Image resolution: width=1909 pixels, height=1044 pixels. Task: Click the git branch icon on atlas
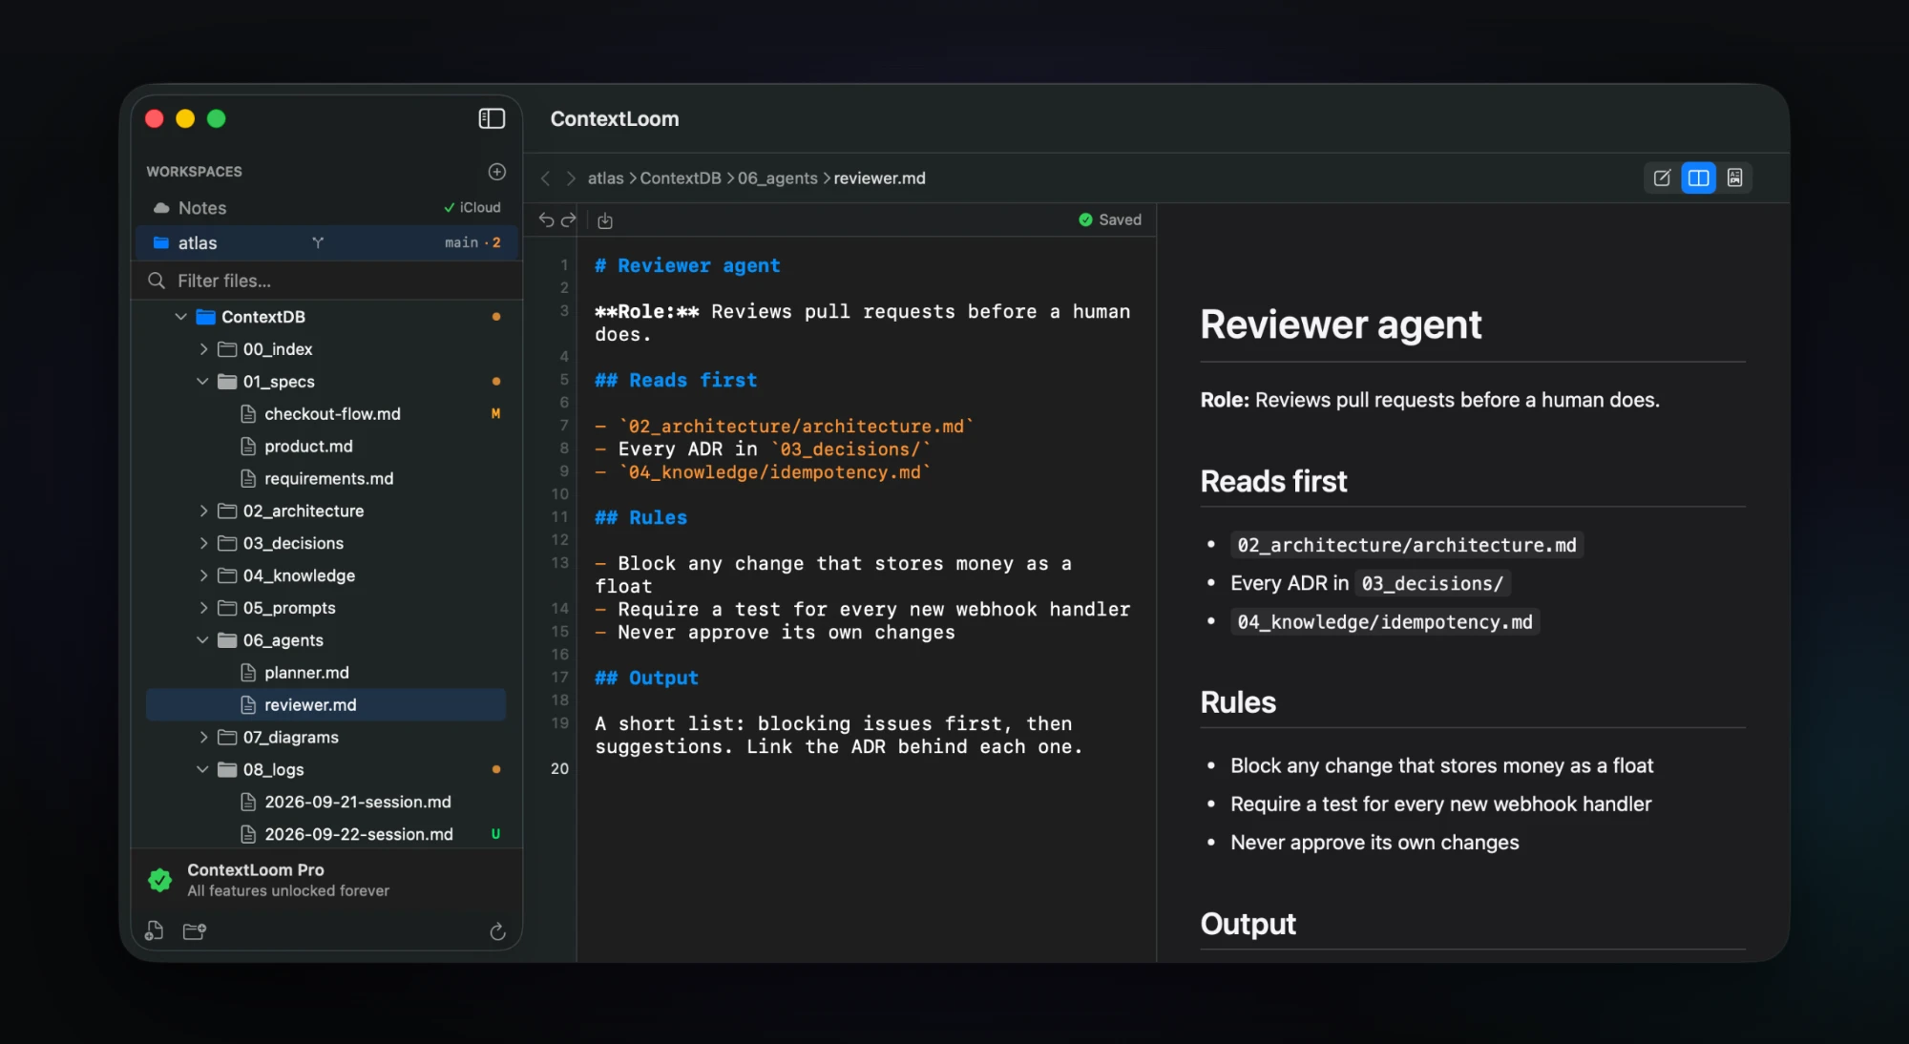tap(318, 243)
